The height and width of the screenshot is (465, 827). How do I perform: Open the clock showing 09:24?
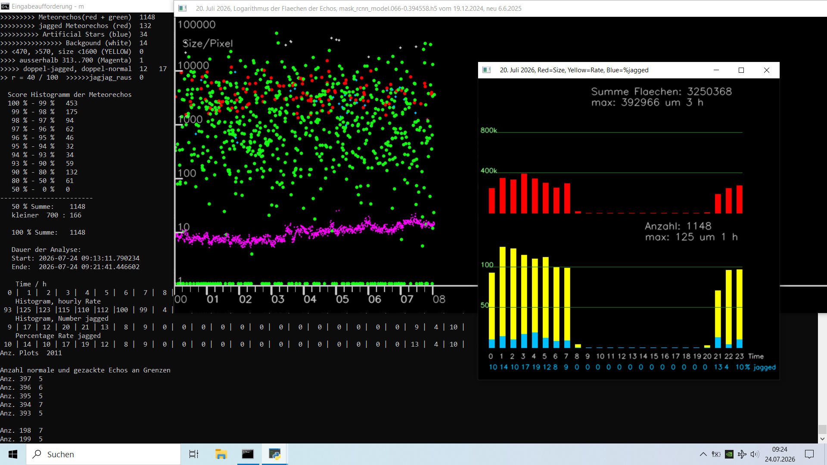[780, 454]
